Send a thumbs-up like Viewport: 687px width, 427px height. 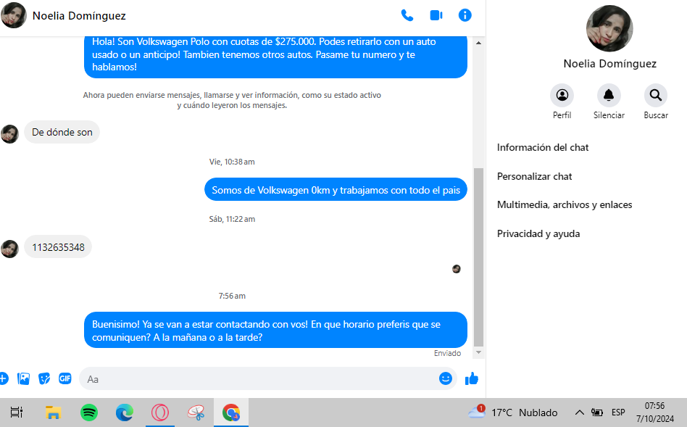coord(472,378)
